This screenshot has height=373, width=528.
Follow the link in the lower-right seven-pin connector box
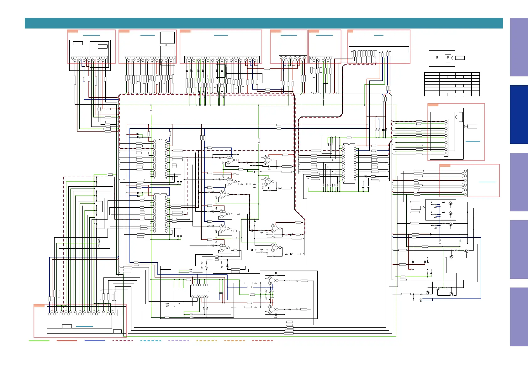488,182
